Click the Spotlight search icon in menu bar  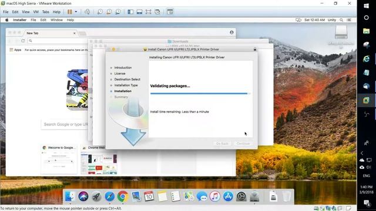click(x=341, y=20)
